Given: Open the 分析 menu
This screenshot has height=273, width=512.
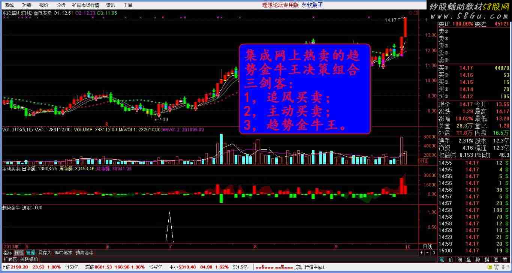Looking at the screenshot, I should pyautogui.click(x=61, y=5).
